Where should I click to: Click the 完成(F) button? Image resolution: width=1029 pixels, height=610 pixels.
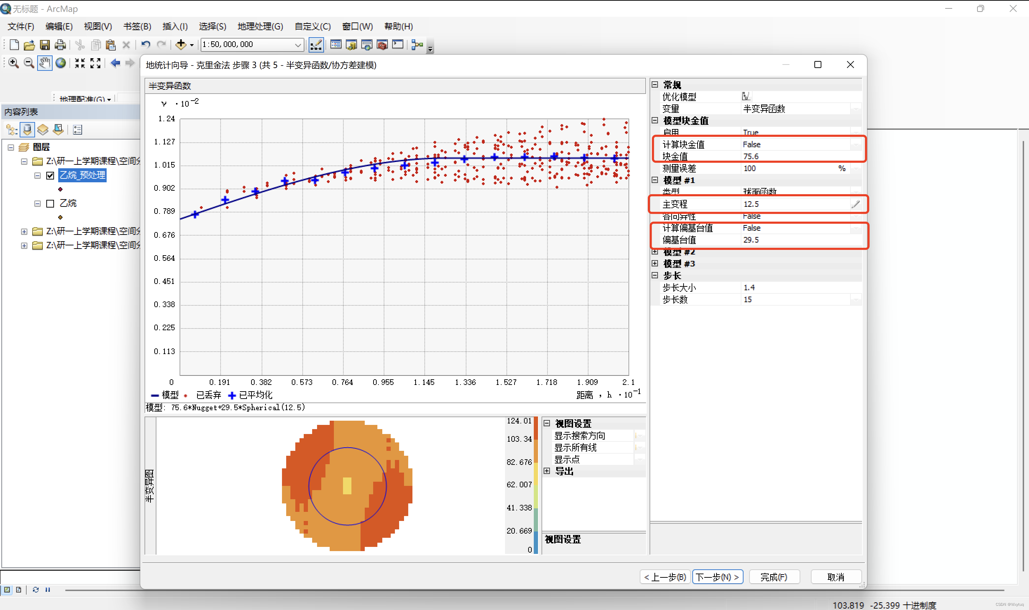(774, 577)
